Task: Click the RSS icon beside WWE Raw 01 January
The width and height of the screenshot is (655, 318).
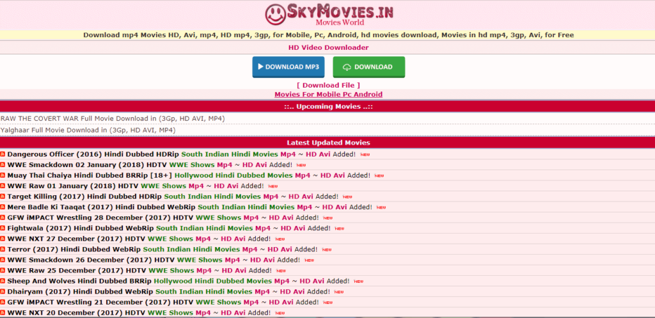Action: pyautogui.click(x=3, y=186)
